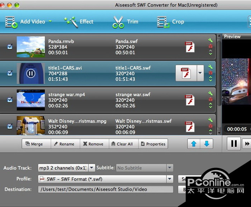This screenshot has height=207, width=251.
Task: Open the Profile format dropdown
Action: point(170,179)
